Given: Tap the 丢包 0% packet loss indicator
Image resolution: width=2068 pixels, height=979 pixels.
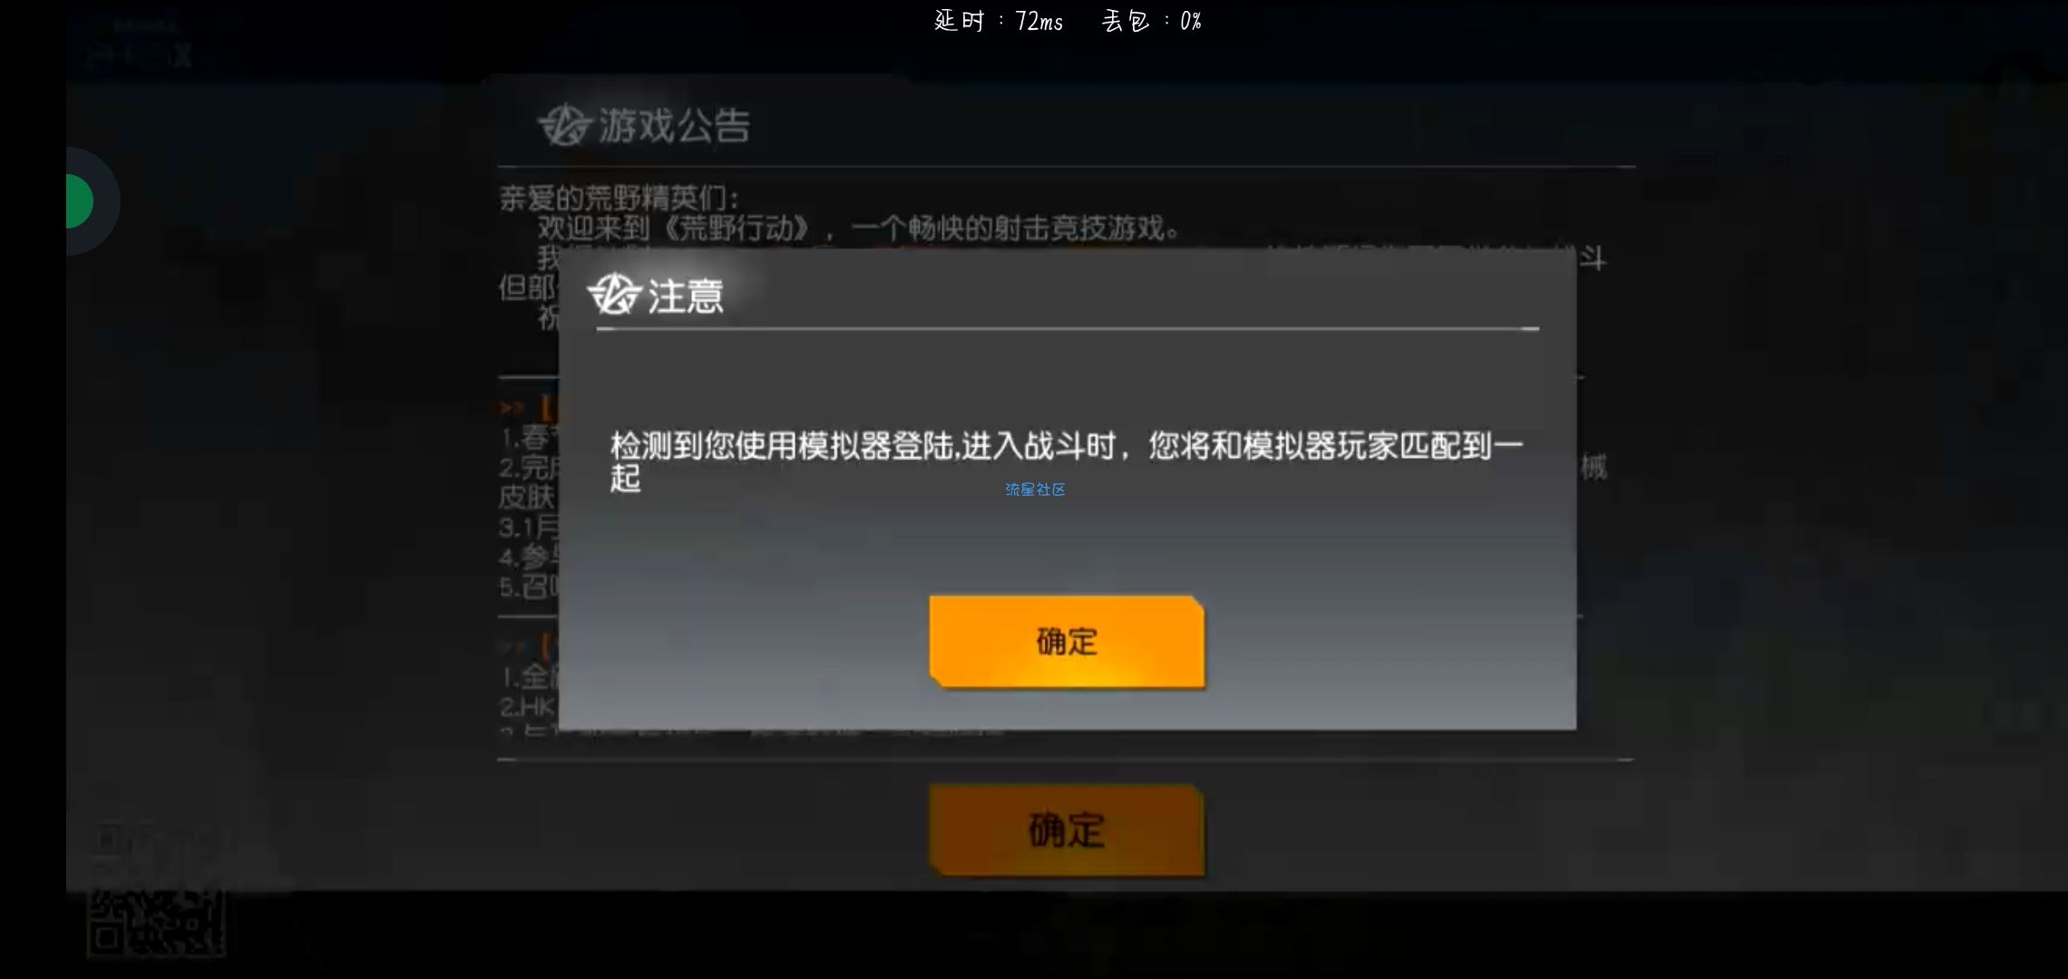Looking at the screenshot, I should (1152, 21).
